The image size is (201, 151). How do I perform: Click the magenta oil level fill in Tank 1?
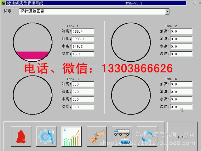coord(33,55)
